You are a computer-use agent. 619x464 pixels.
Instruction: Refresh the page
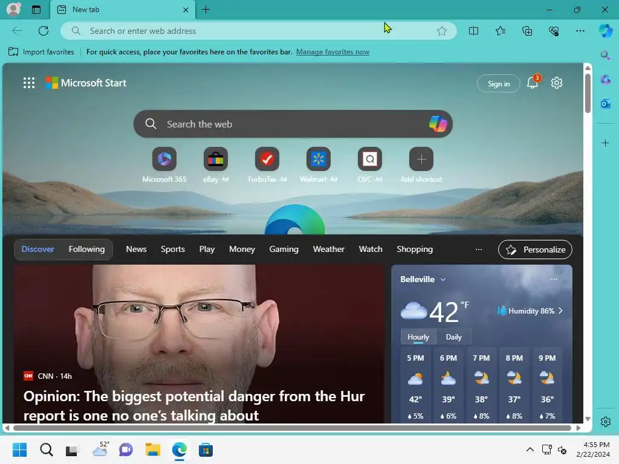coord(44,31)
